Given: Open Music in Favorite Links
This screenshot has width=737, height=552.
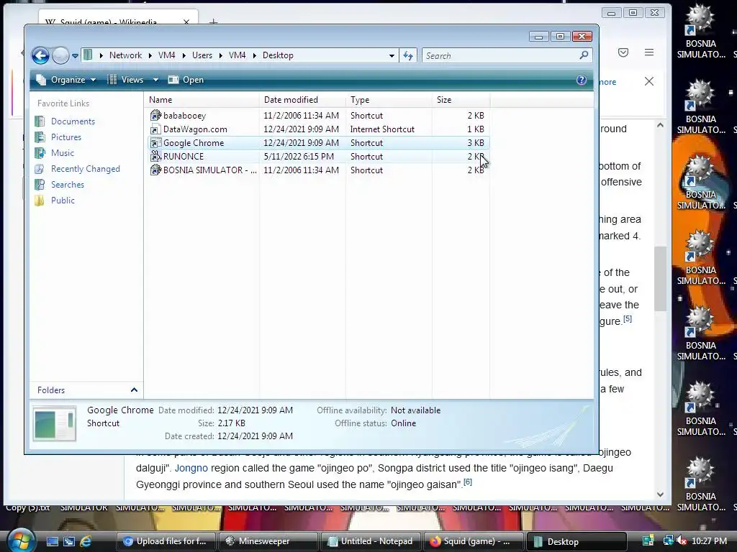Looking at the screenshot, I should (63, 153).
